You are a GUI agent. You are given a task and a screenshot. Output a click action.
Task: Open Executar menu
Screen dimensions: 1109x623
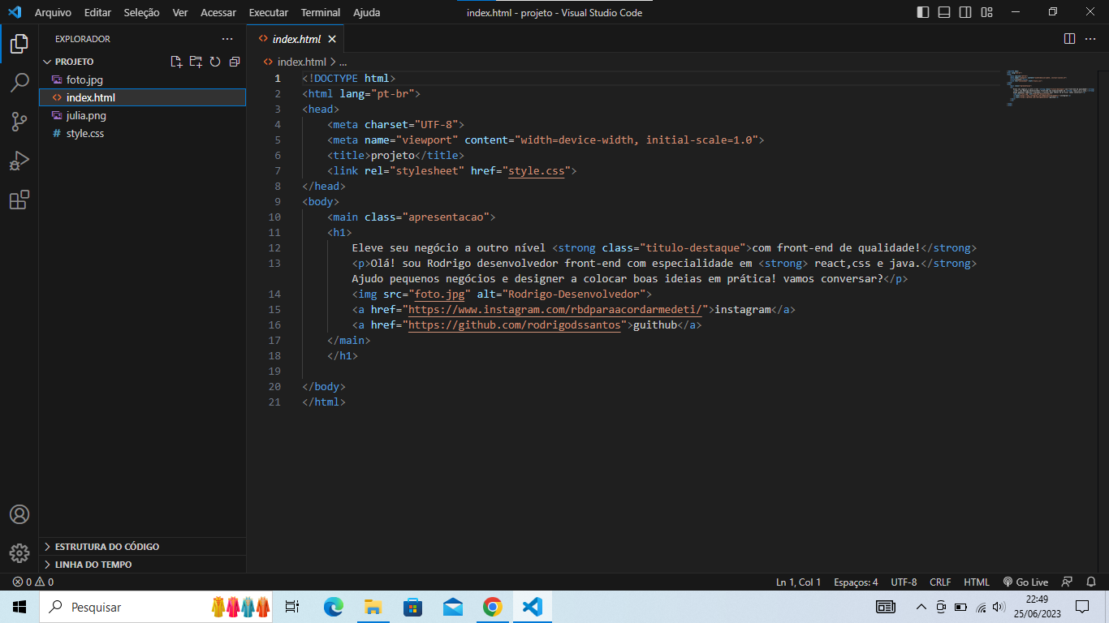pyautogui.click(x=269, y=12)
